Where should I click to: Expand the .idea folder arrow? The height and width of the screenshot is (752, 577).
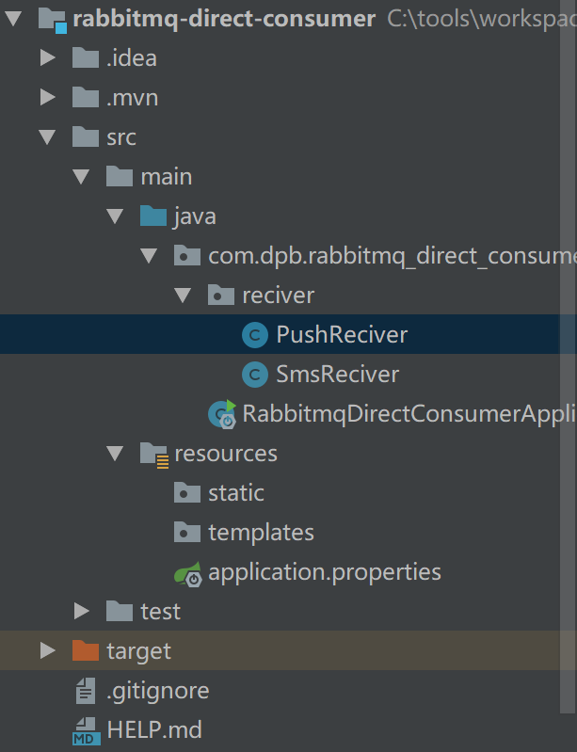47,57
